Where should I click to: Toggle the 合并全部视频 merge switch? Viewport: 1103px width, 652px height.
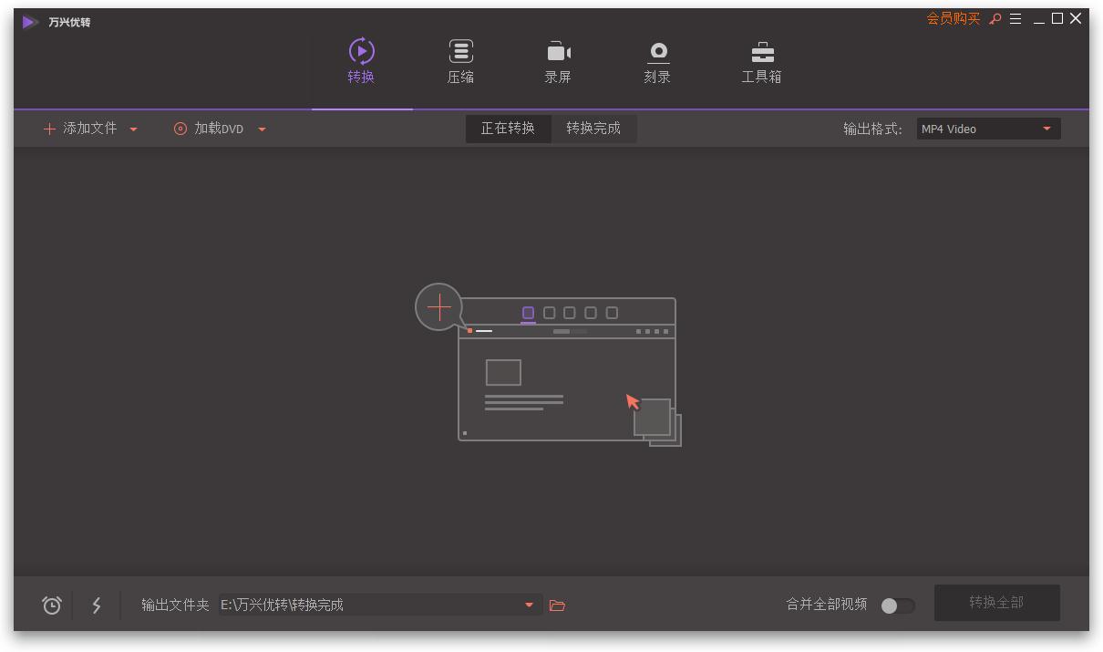tap(898, 605)
